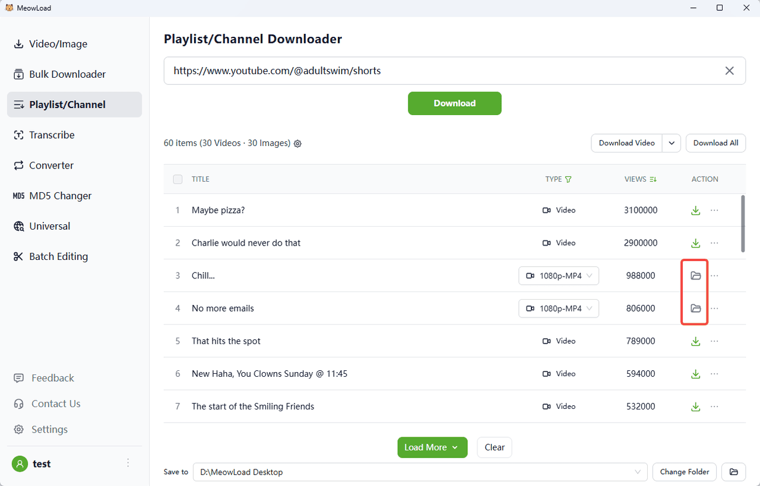Screen dimensions: 760x486
Task: Clear the URL with the X icon
Action: [x=729, y=71]
